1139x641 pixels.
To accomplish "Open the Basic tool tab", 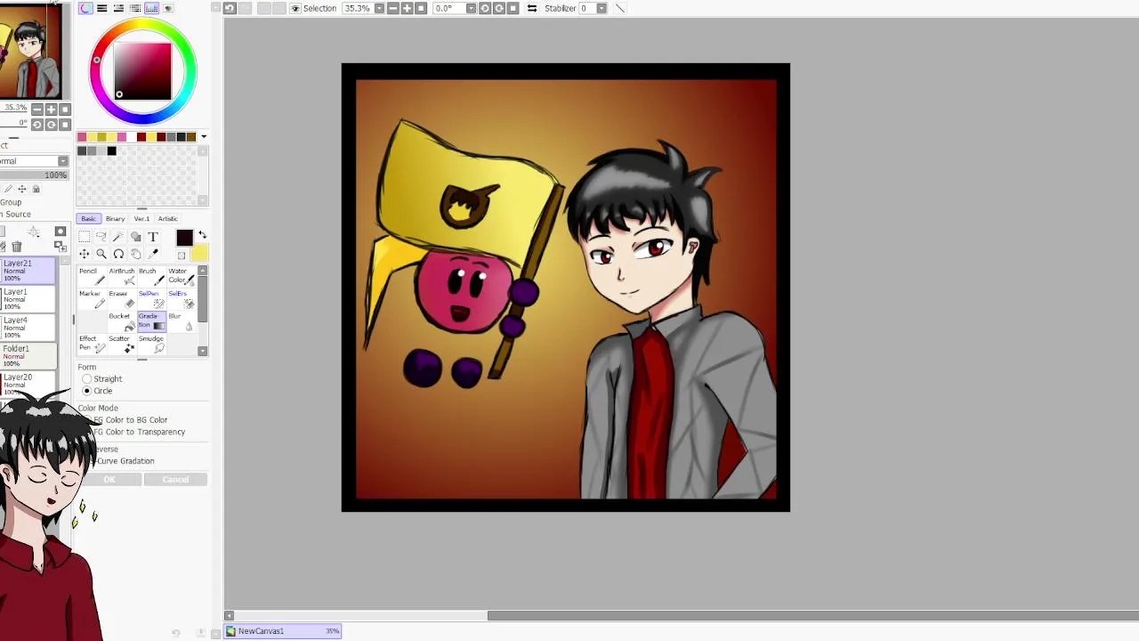I will pyautogui.click(x=88, y=218).
